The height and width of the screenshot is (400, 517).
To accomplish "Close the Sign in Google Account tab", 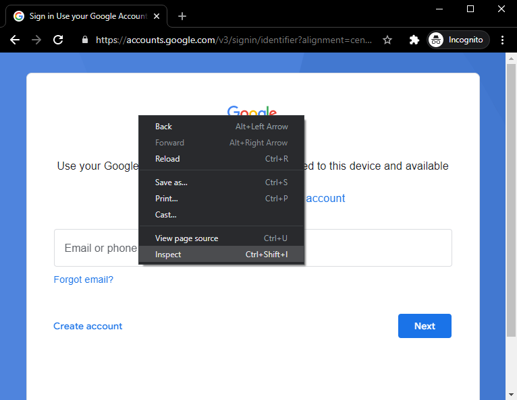I will [x=158, y=16].
